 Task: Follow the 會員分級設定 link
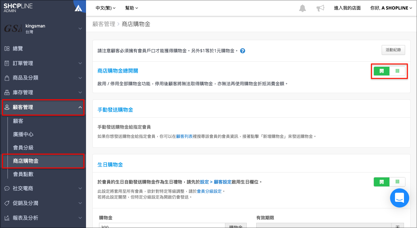tap(209, 191)
